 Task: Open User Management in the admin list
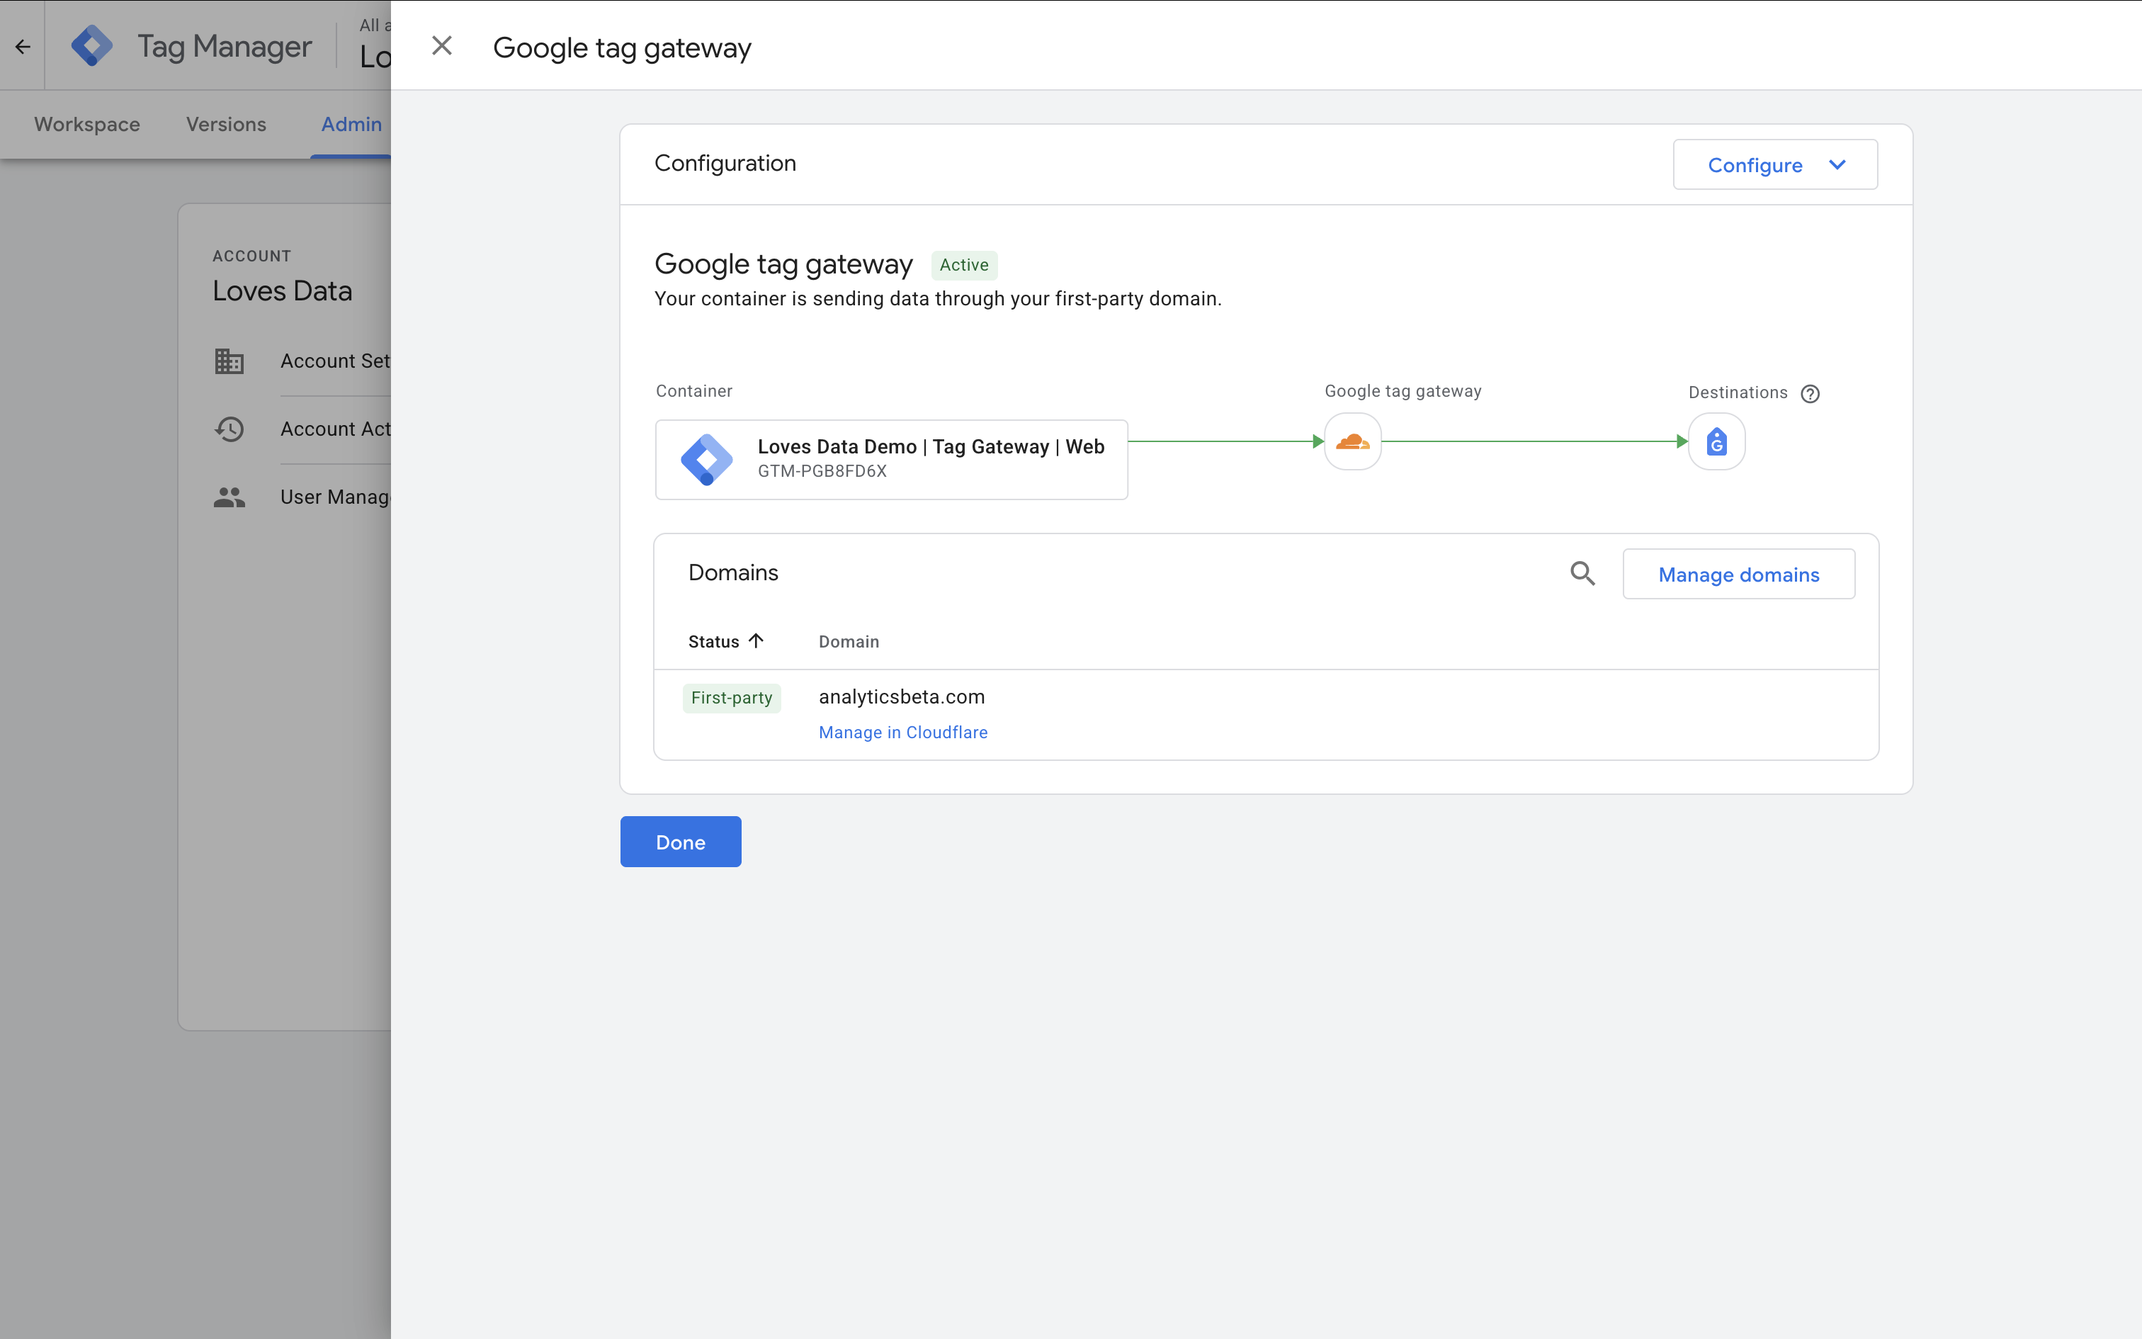(x=336, y=497)
